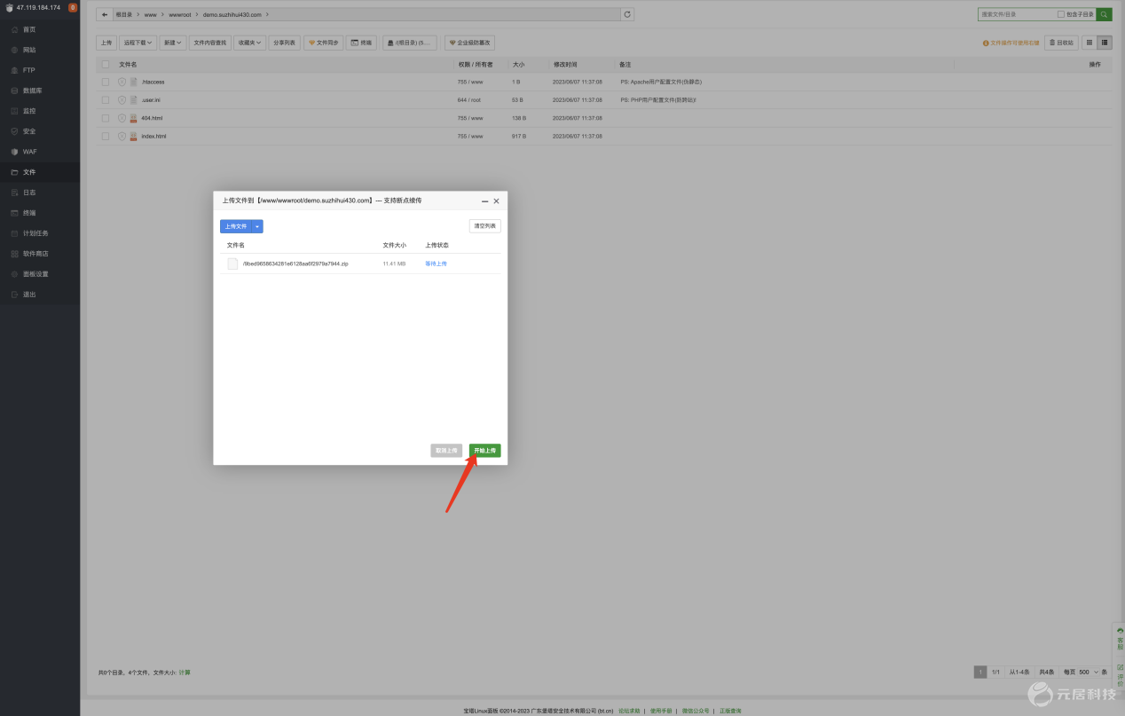Click the 面板设置 panel settings icon
1125x716 pixels.
coord(14,274)
